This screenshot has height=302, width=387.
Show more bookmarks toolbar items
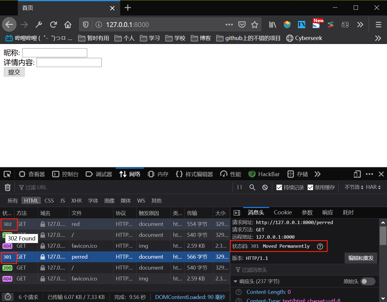point(378,38)
